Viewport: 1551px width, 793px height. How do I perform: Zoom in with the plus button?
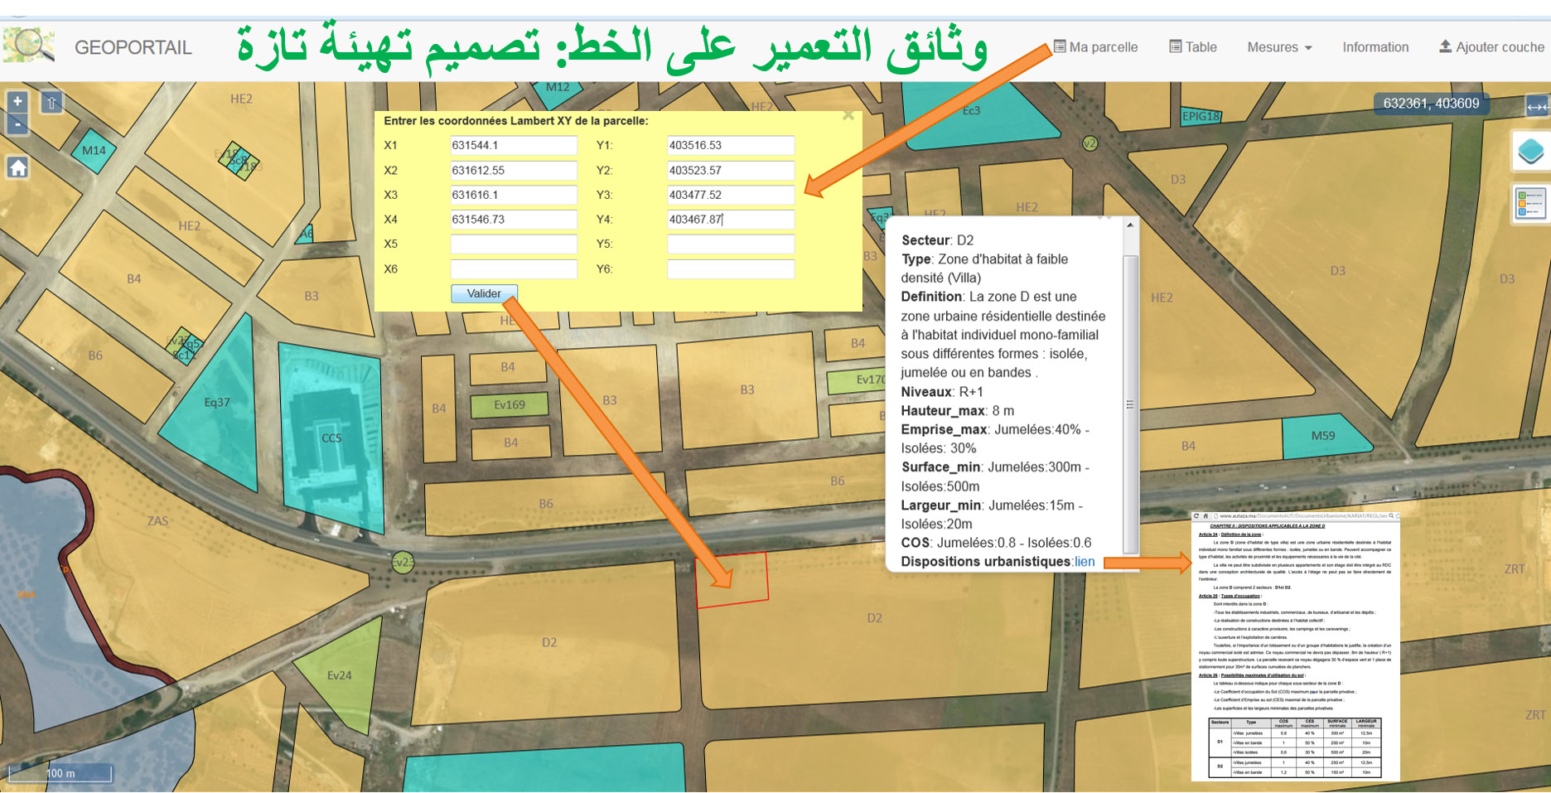tap(17, 102)
